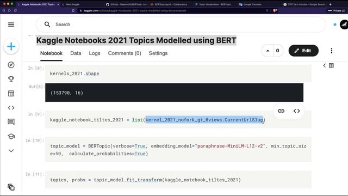Collapse the side panel with the chevron
348x196 pixels.
click(x=325, y=65)
